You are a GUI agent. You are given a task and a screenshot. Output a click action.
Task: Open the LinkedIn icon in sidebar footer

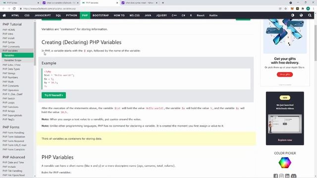pos(287,176)
